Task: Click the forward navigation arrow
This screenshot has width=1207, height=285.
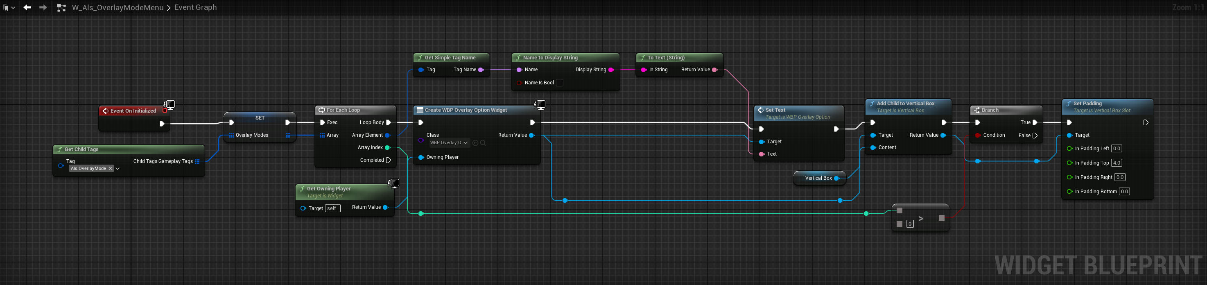Action: coord(43,7)
